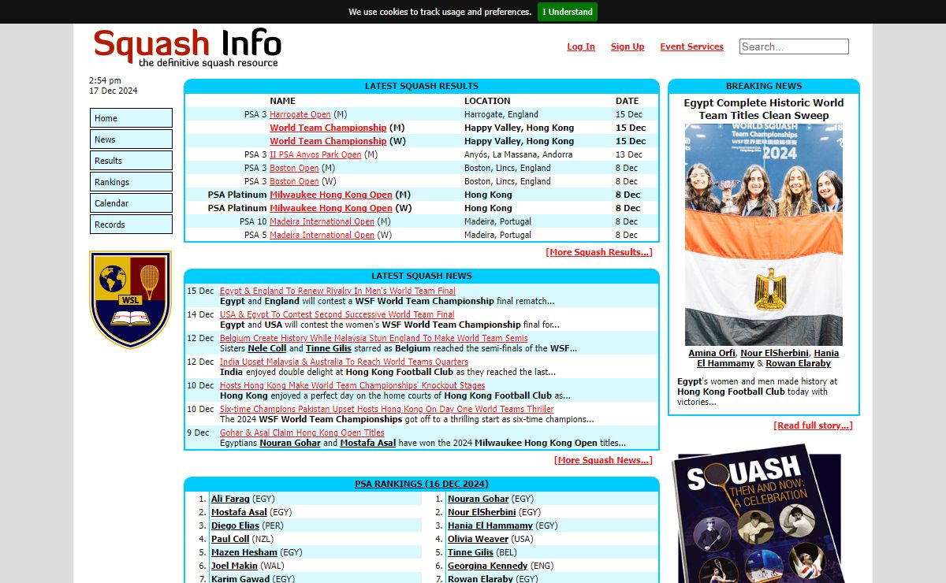Click More Squash Results link

pos(599,252)
